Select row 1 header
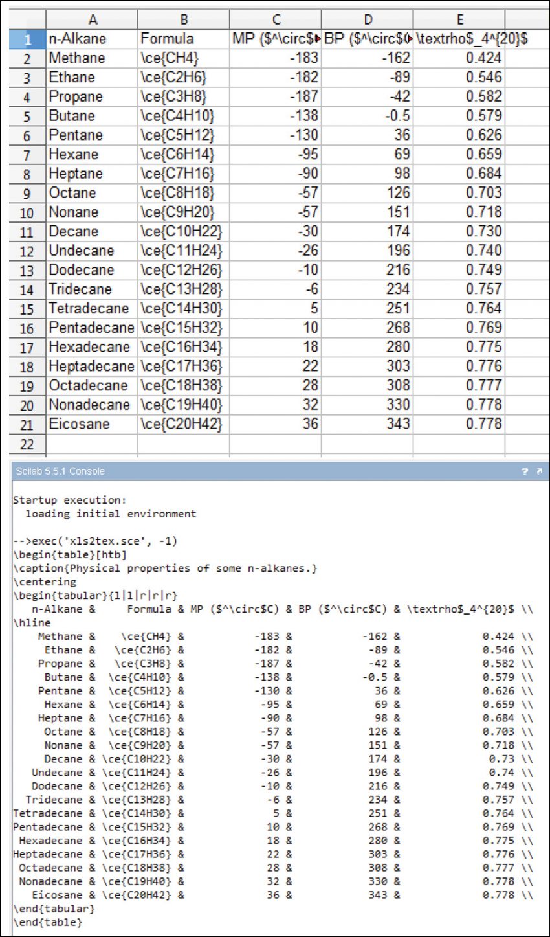This screenshot has height=937, width=550. [27, 39]
